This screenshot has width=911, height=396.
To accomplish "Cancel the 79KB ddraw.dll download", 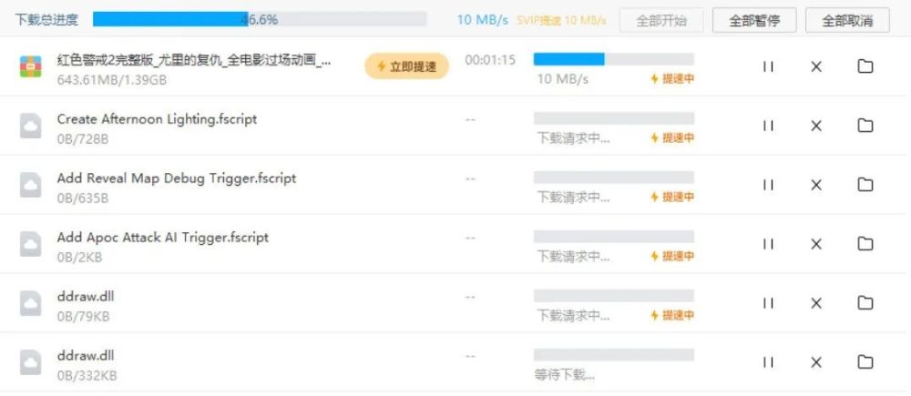I will tap(816, 303).
